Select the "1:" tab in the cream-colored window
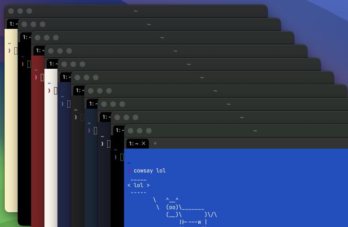 coord(12,24)
